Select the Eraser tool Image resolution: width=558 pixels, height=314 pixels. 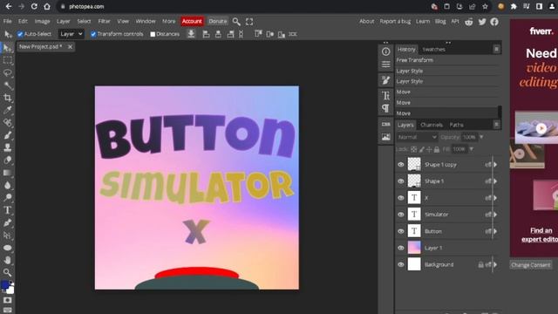click(x=8, y=160)
